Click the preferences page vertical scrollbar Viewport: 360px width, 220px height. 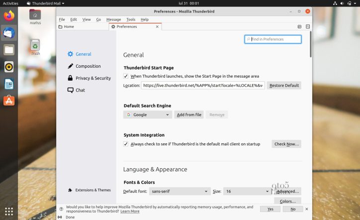tap(311, 44)
